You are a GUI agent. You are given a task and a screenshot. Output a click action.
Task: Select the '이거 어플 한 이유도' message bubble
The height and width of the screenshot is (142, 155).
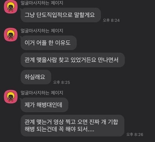click(49, 43)
